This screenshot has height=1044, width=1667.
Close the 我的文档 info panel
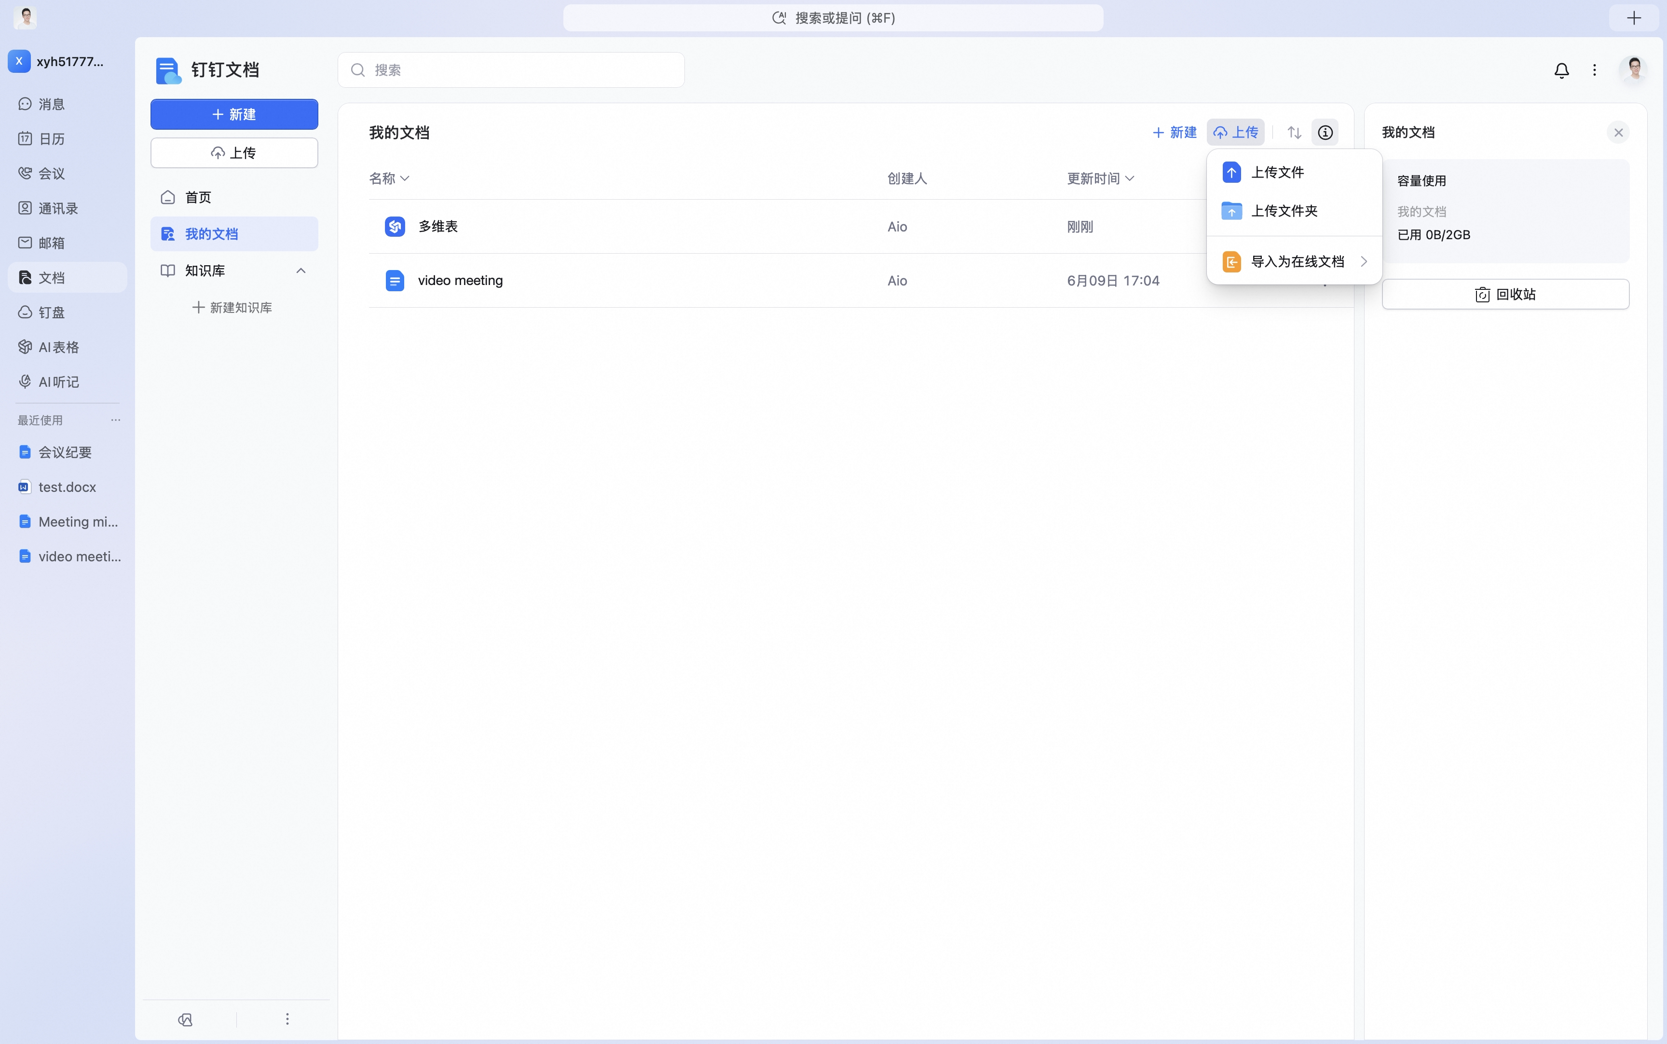pyautogui.click(x=1617, y=133)
